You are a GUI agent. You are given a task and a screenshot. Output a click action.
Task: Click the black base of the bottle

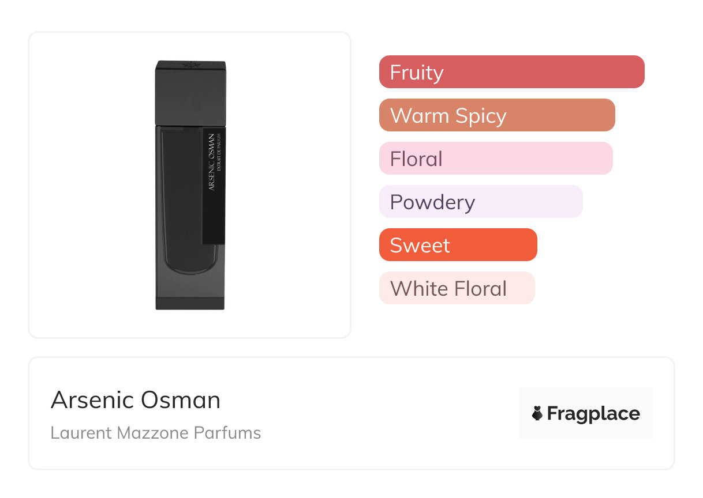point(190,303)
